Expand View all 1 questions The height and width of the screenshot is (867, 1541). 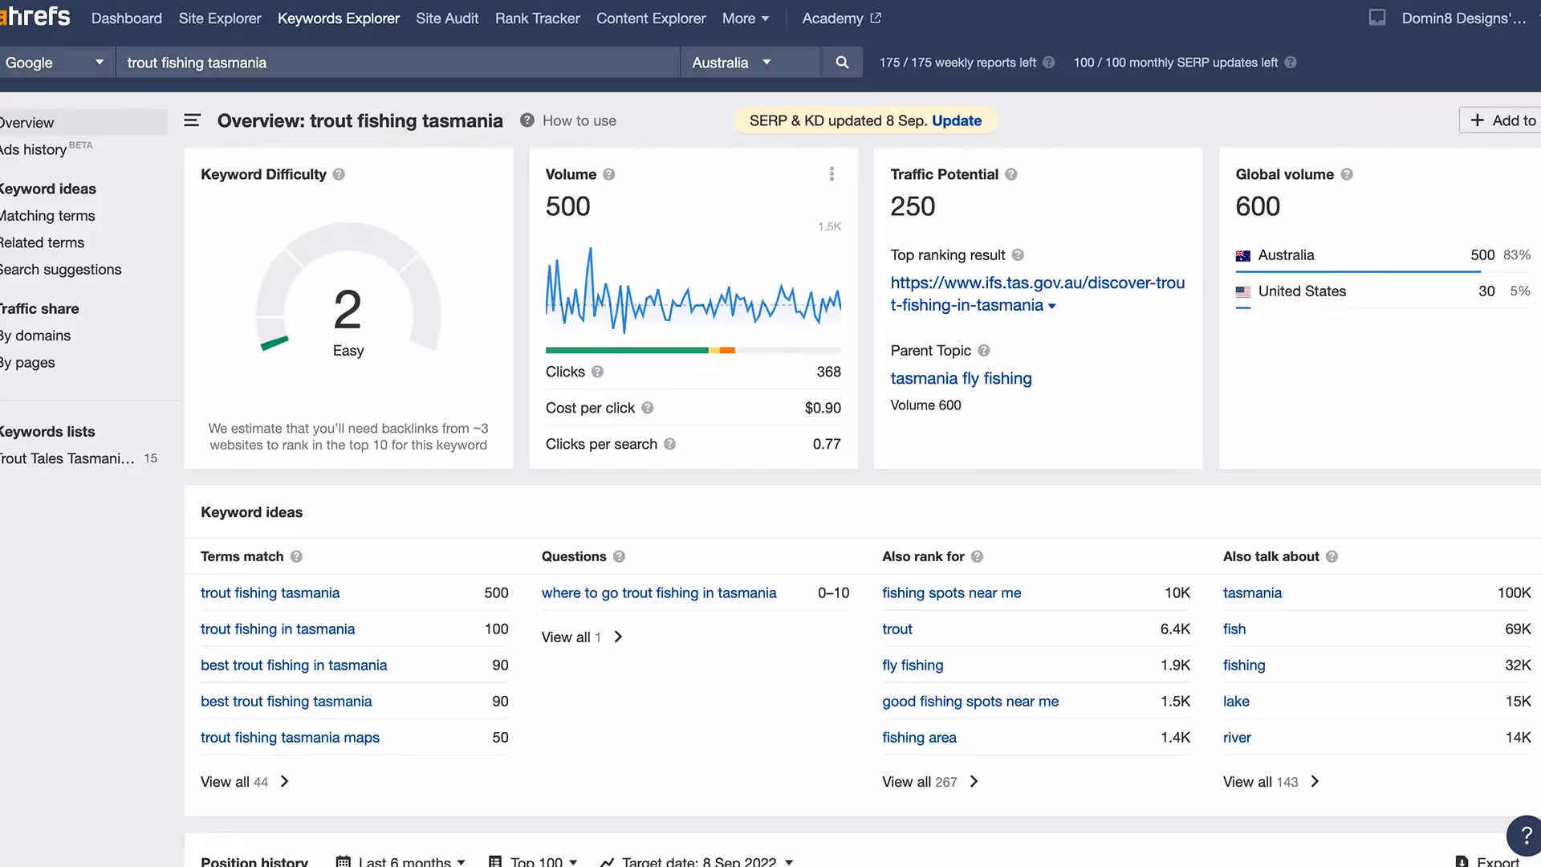point(582,637)
